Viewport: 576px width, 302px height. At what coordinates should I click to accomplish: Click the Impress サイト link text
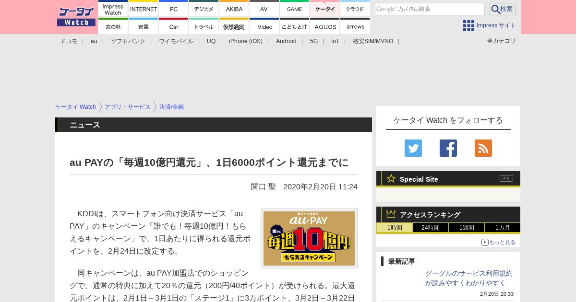pos(496,25)
